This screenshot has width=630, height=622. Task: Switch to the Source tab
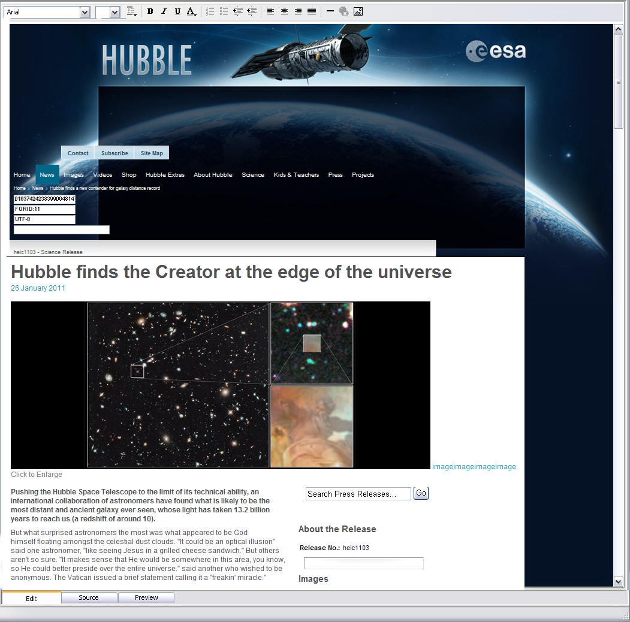click(89, 597)
